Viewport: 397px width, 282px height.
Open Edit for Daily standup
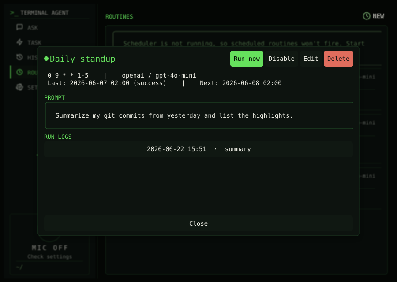click(x=311, y=59)
